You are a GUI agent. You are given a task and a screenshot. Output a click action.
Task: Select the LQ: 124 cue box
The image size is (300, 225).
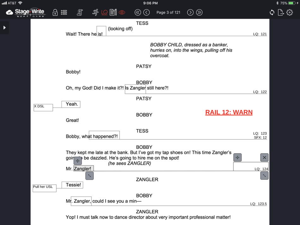(251, 167)
